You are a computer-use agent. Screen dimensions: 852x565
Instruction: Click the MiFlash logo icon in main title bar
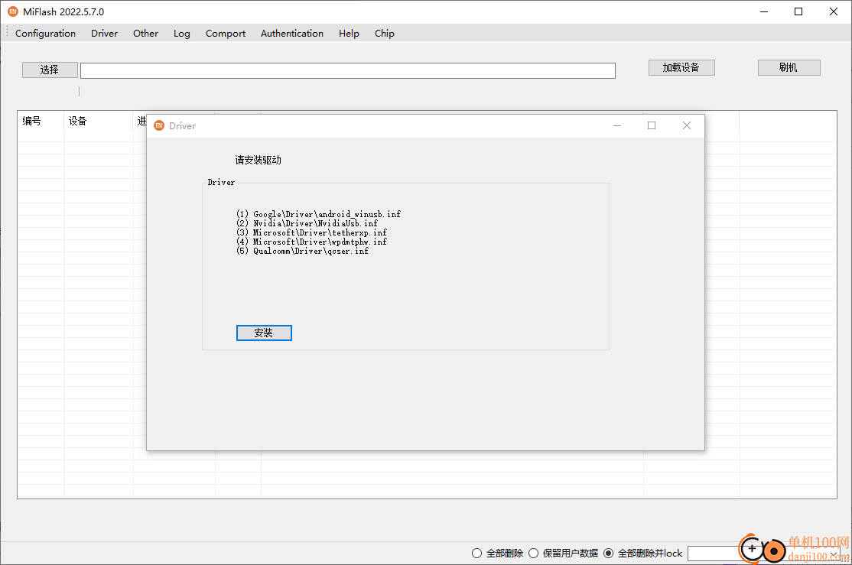13,11
